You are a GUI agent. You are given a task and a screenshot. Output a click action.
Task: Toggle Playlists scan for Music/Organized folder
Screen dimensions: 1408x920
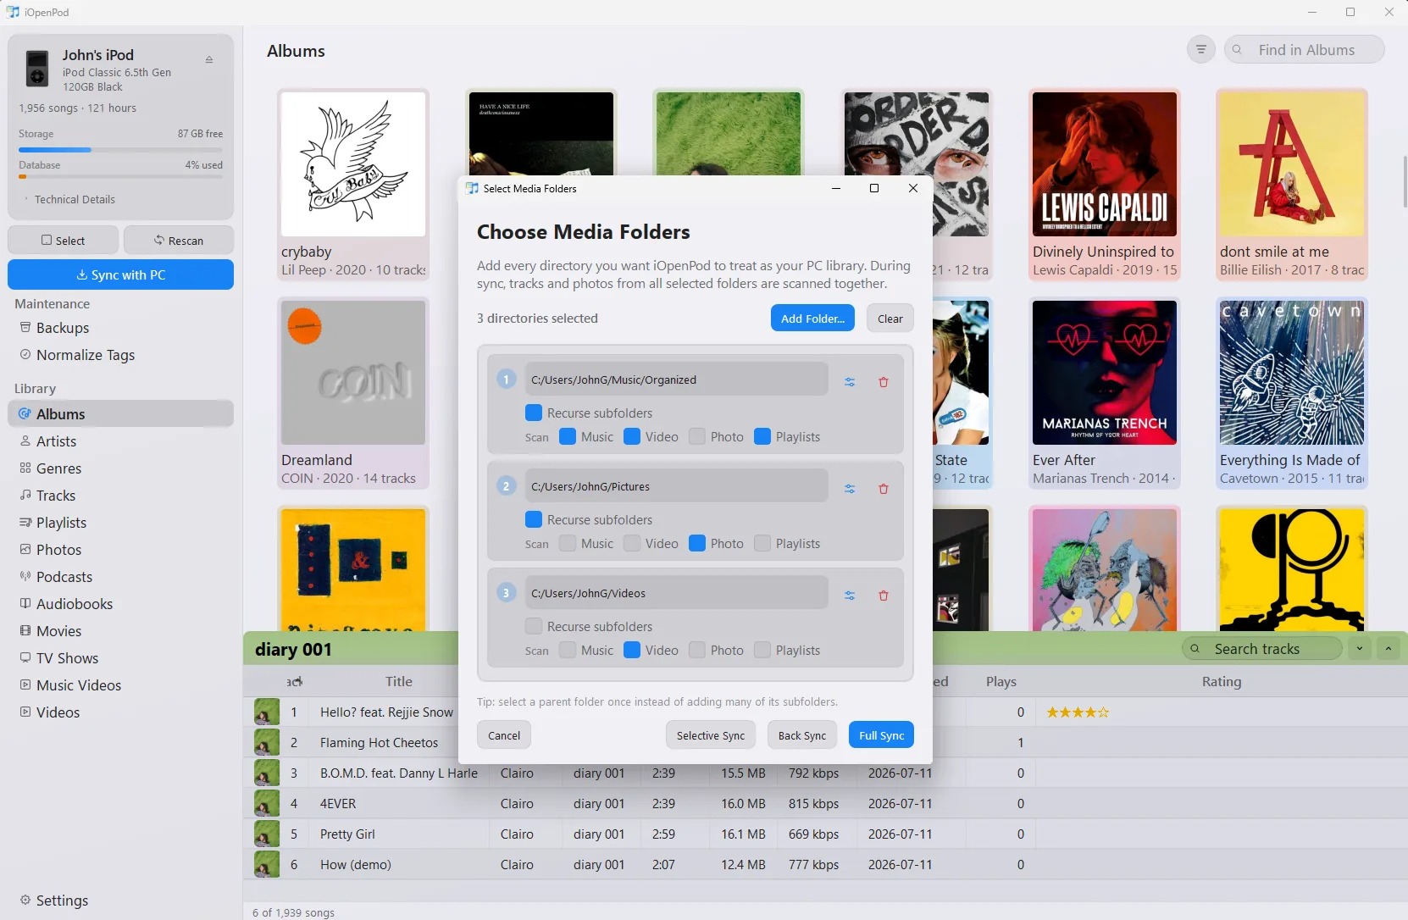[x=762, y=436]
